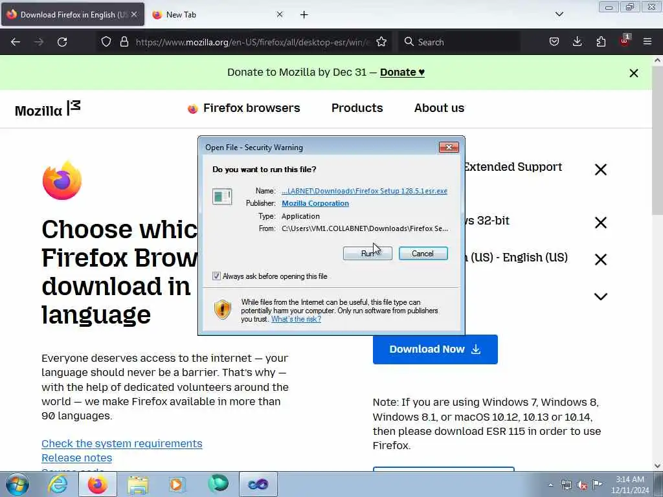Click the scrollbar down arrow
663x497 pixels.
(x=657, y=466)
